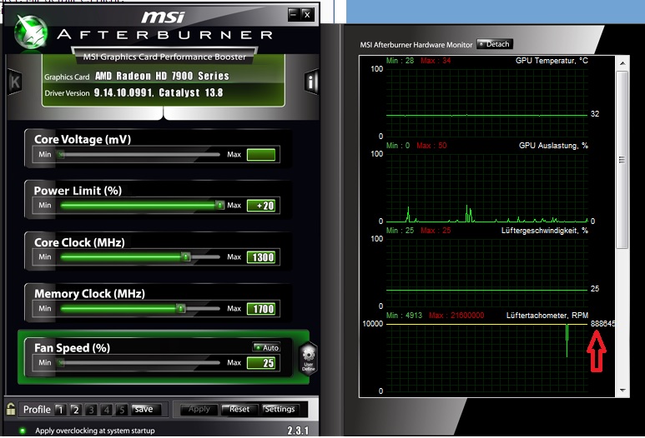Image resolution: width=645 pixels, height=438 pixels.
Task: Click the Core Clock slider handle
Action: (186, 257)
